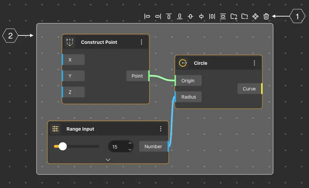The width and height of the screenshot is (309, 188).
Task: Click the value field showing 15
Action: coord(121,146)
